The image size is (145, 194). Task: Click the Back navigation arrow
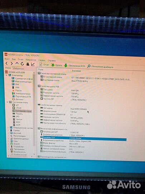(7, 64)
